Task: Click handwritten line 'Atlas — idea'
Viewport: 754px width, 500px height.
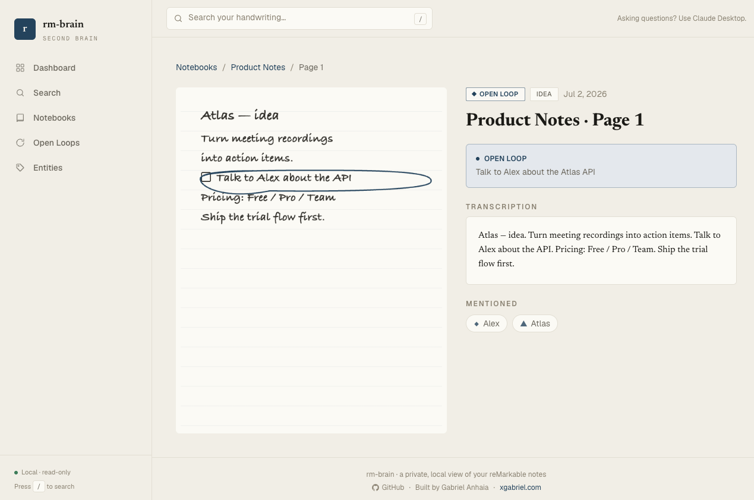Action: click(x=240, y=115)
